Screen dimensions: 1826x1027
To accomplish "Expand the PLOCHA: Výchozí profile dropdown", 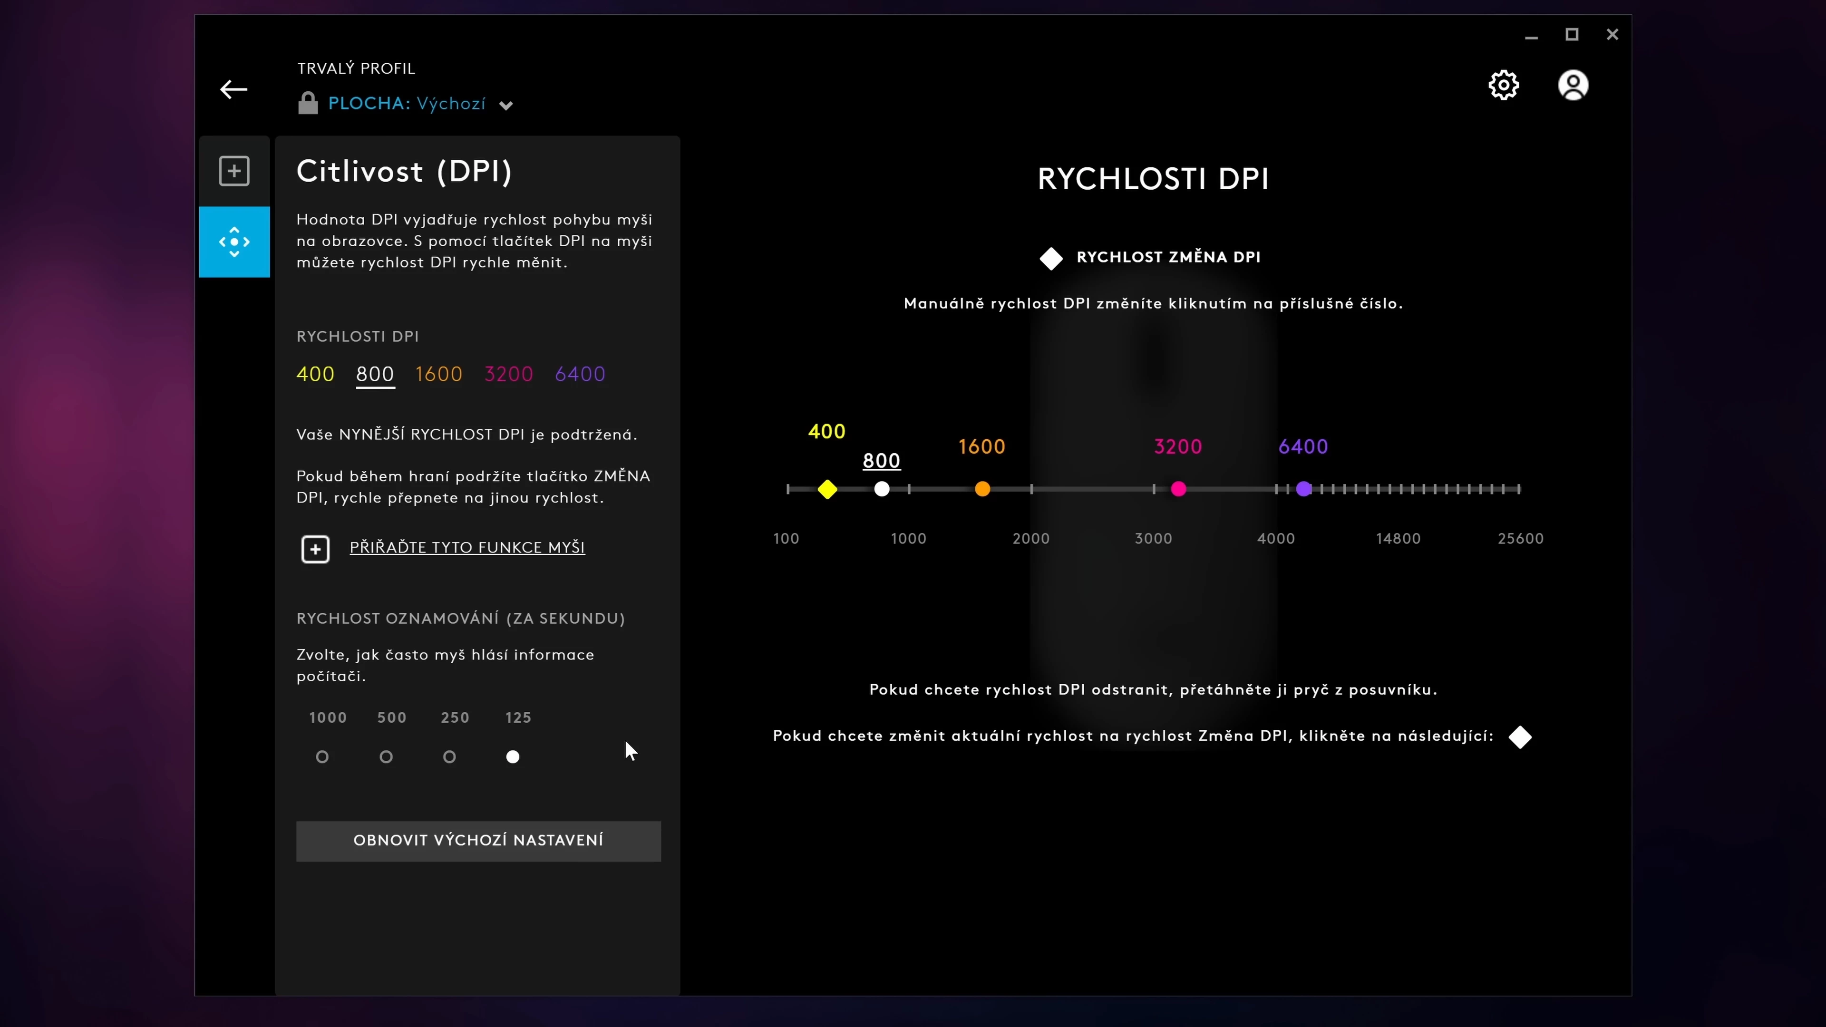I will (x=505, y=106).
